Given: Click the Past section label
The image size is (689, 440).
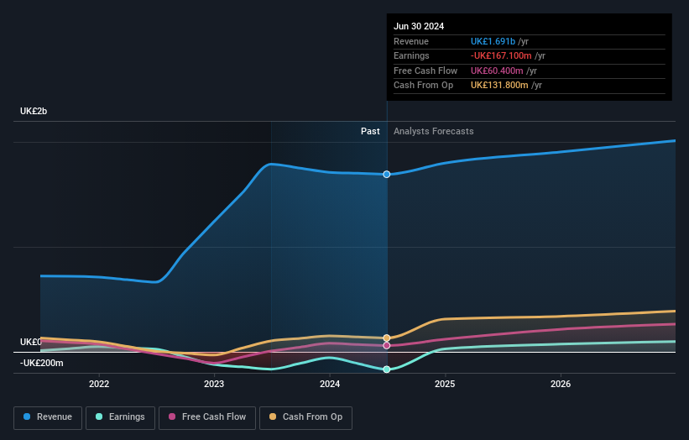Looking at the screenshot, I should [x=370, y=131].
